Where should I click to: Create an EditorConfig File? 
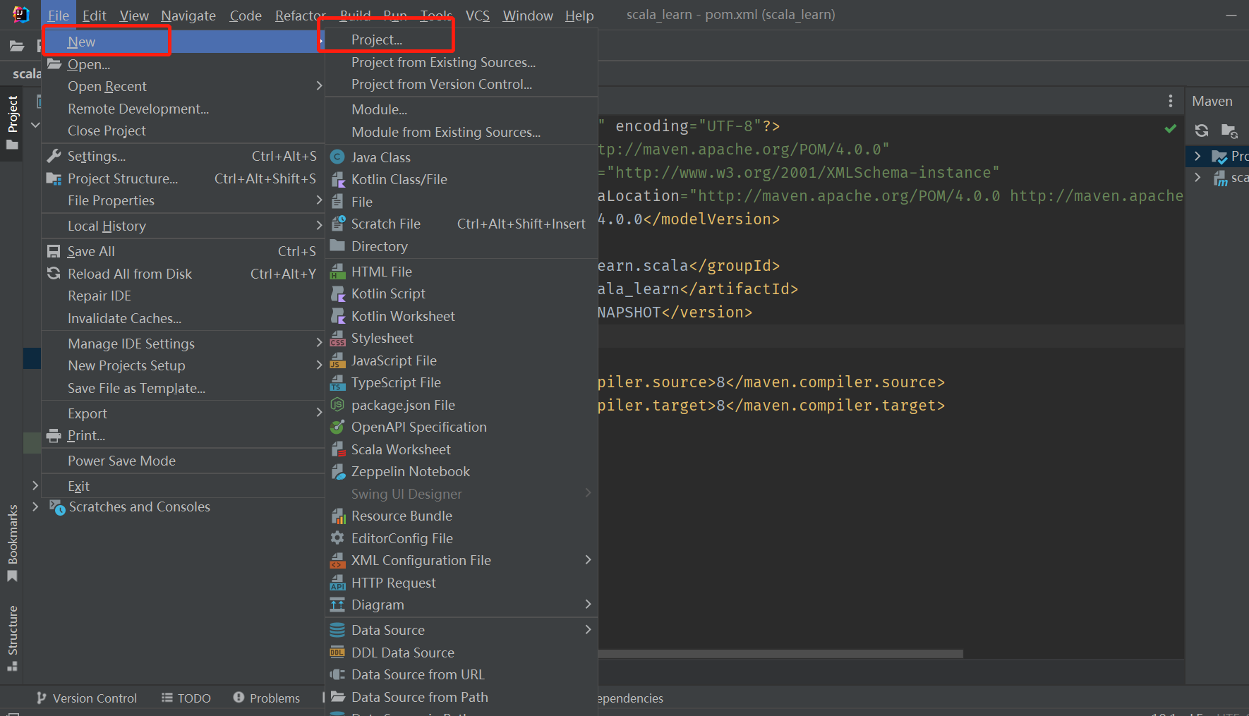point(461,538)
